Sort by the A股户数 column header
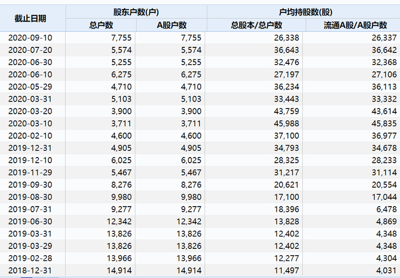The height and width of the screenshot is (278, 400). point(171,25)
